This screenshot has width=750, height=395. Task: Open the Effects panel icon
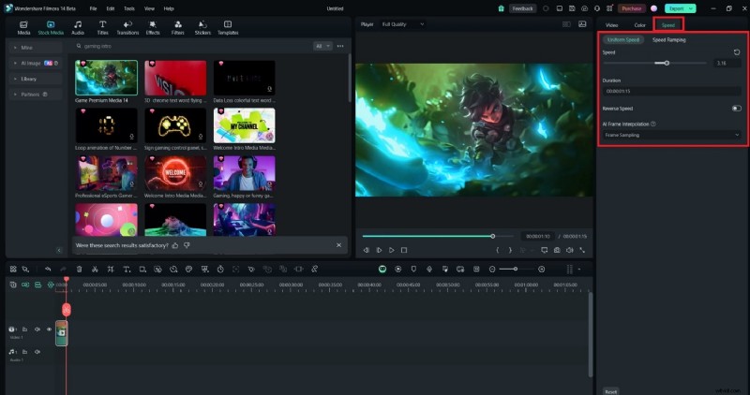(153, 26)
